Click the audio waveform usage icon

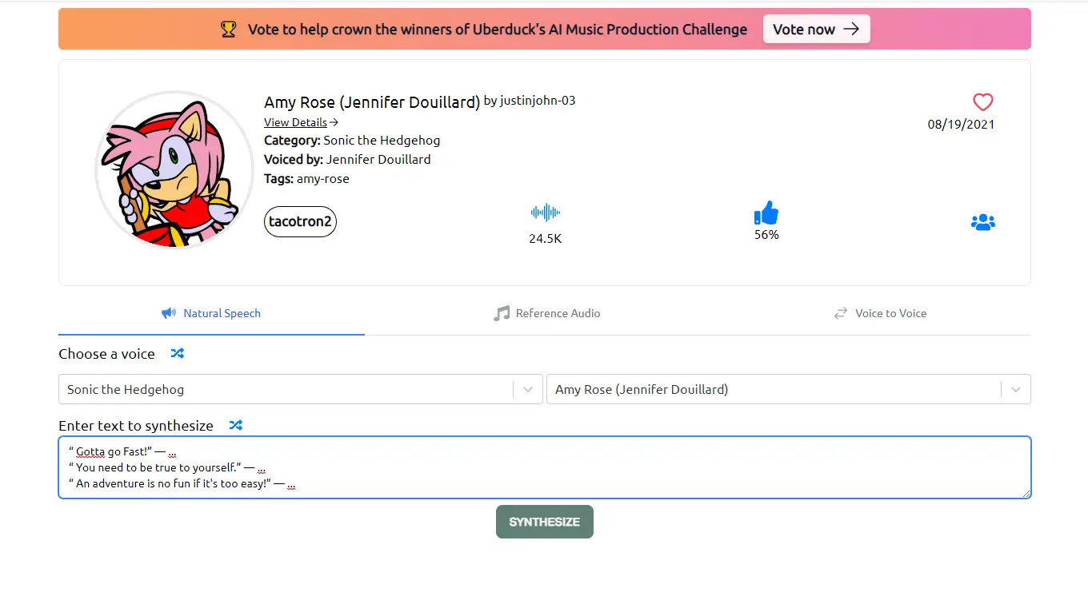click(x=546, y=213)
